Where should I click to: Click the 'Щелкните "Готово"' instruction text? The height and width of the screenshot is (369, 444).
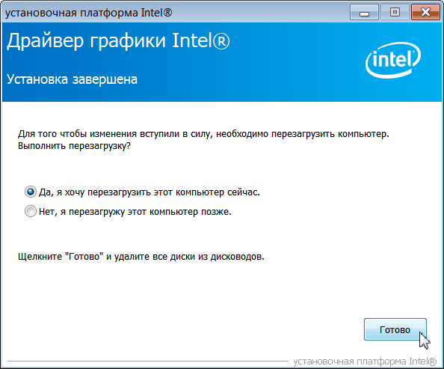(141, 257)
